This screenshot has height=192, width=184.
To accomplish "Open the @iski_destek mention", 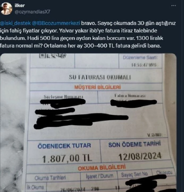I will coord(15,23).
